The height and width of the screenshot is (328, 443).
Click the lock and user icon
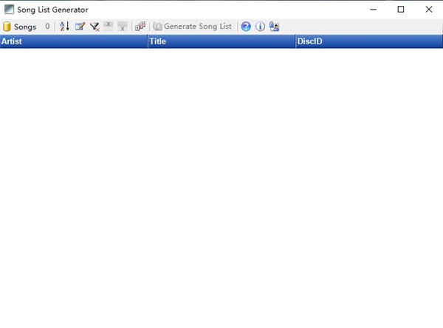coord(274,27)
